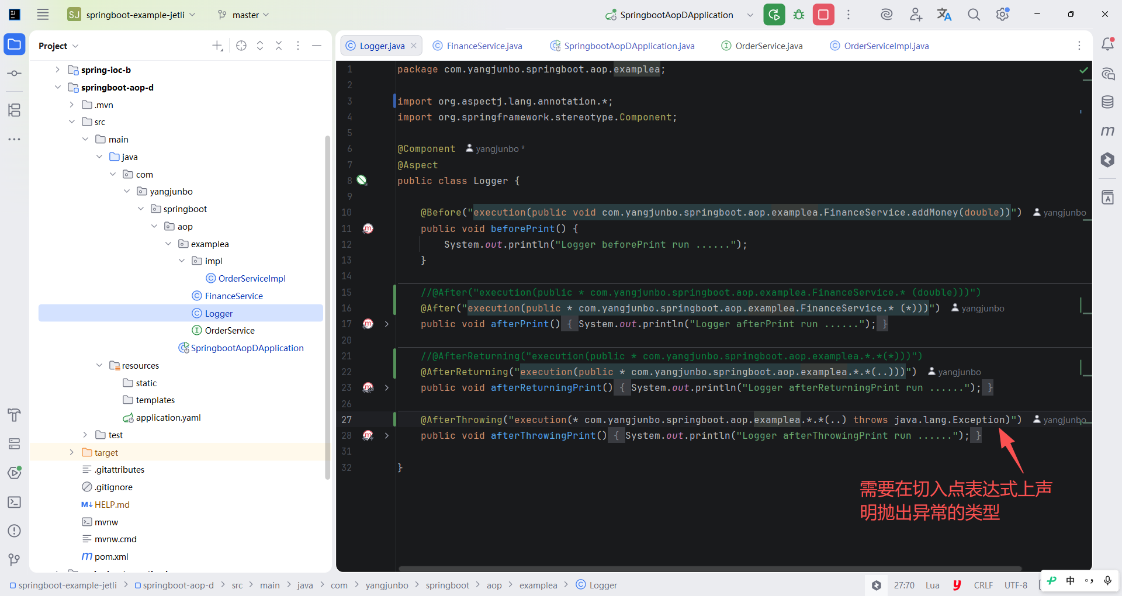
Task: Select SpringbootAopDApplication in tree
Action: [x=247, y=348]
